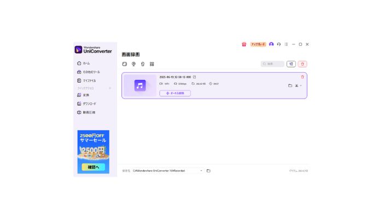The image size is (383, 219).
Task: Open ダウンロード from sidebar
Action: coord(86,104)
